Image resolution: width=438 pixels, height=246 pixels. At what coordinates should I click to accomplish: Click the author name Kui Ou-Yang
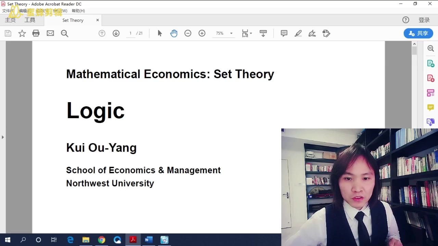[x=101, y=148]
